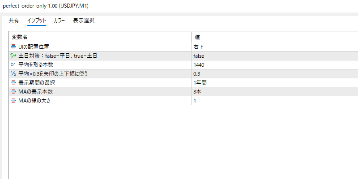Open the カラー tab
This screenshot has width=358, height=179.
(x=59, y=21)
